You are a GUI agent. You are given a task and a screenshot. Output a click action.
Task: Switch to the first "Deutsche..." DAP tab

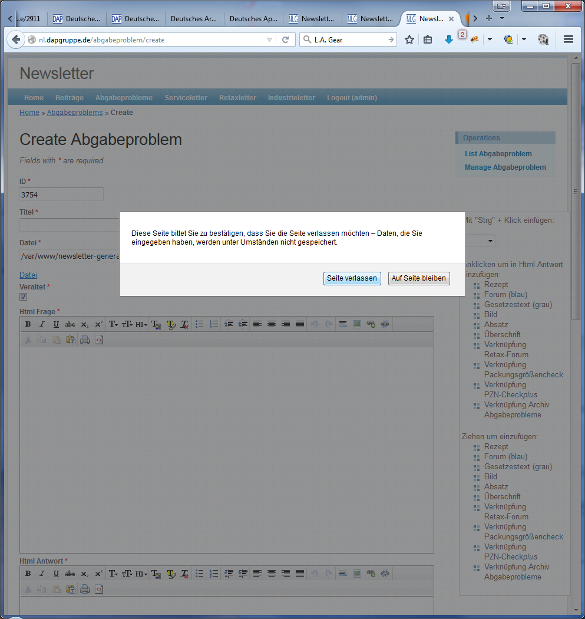pyautogui.click(x=77, y=19)
